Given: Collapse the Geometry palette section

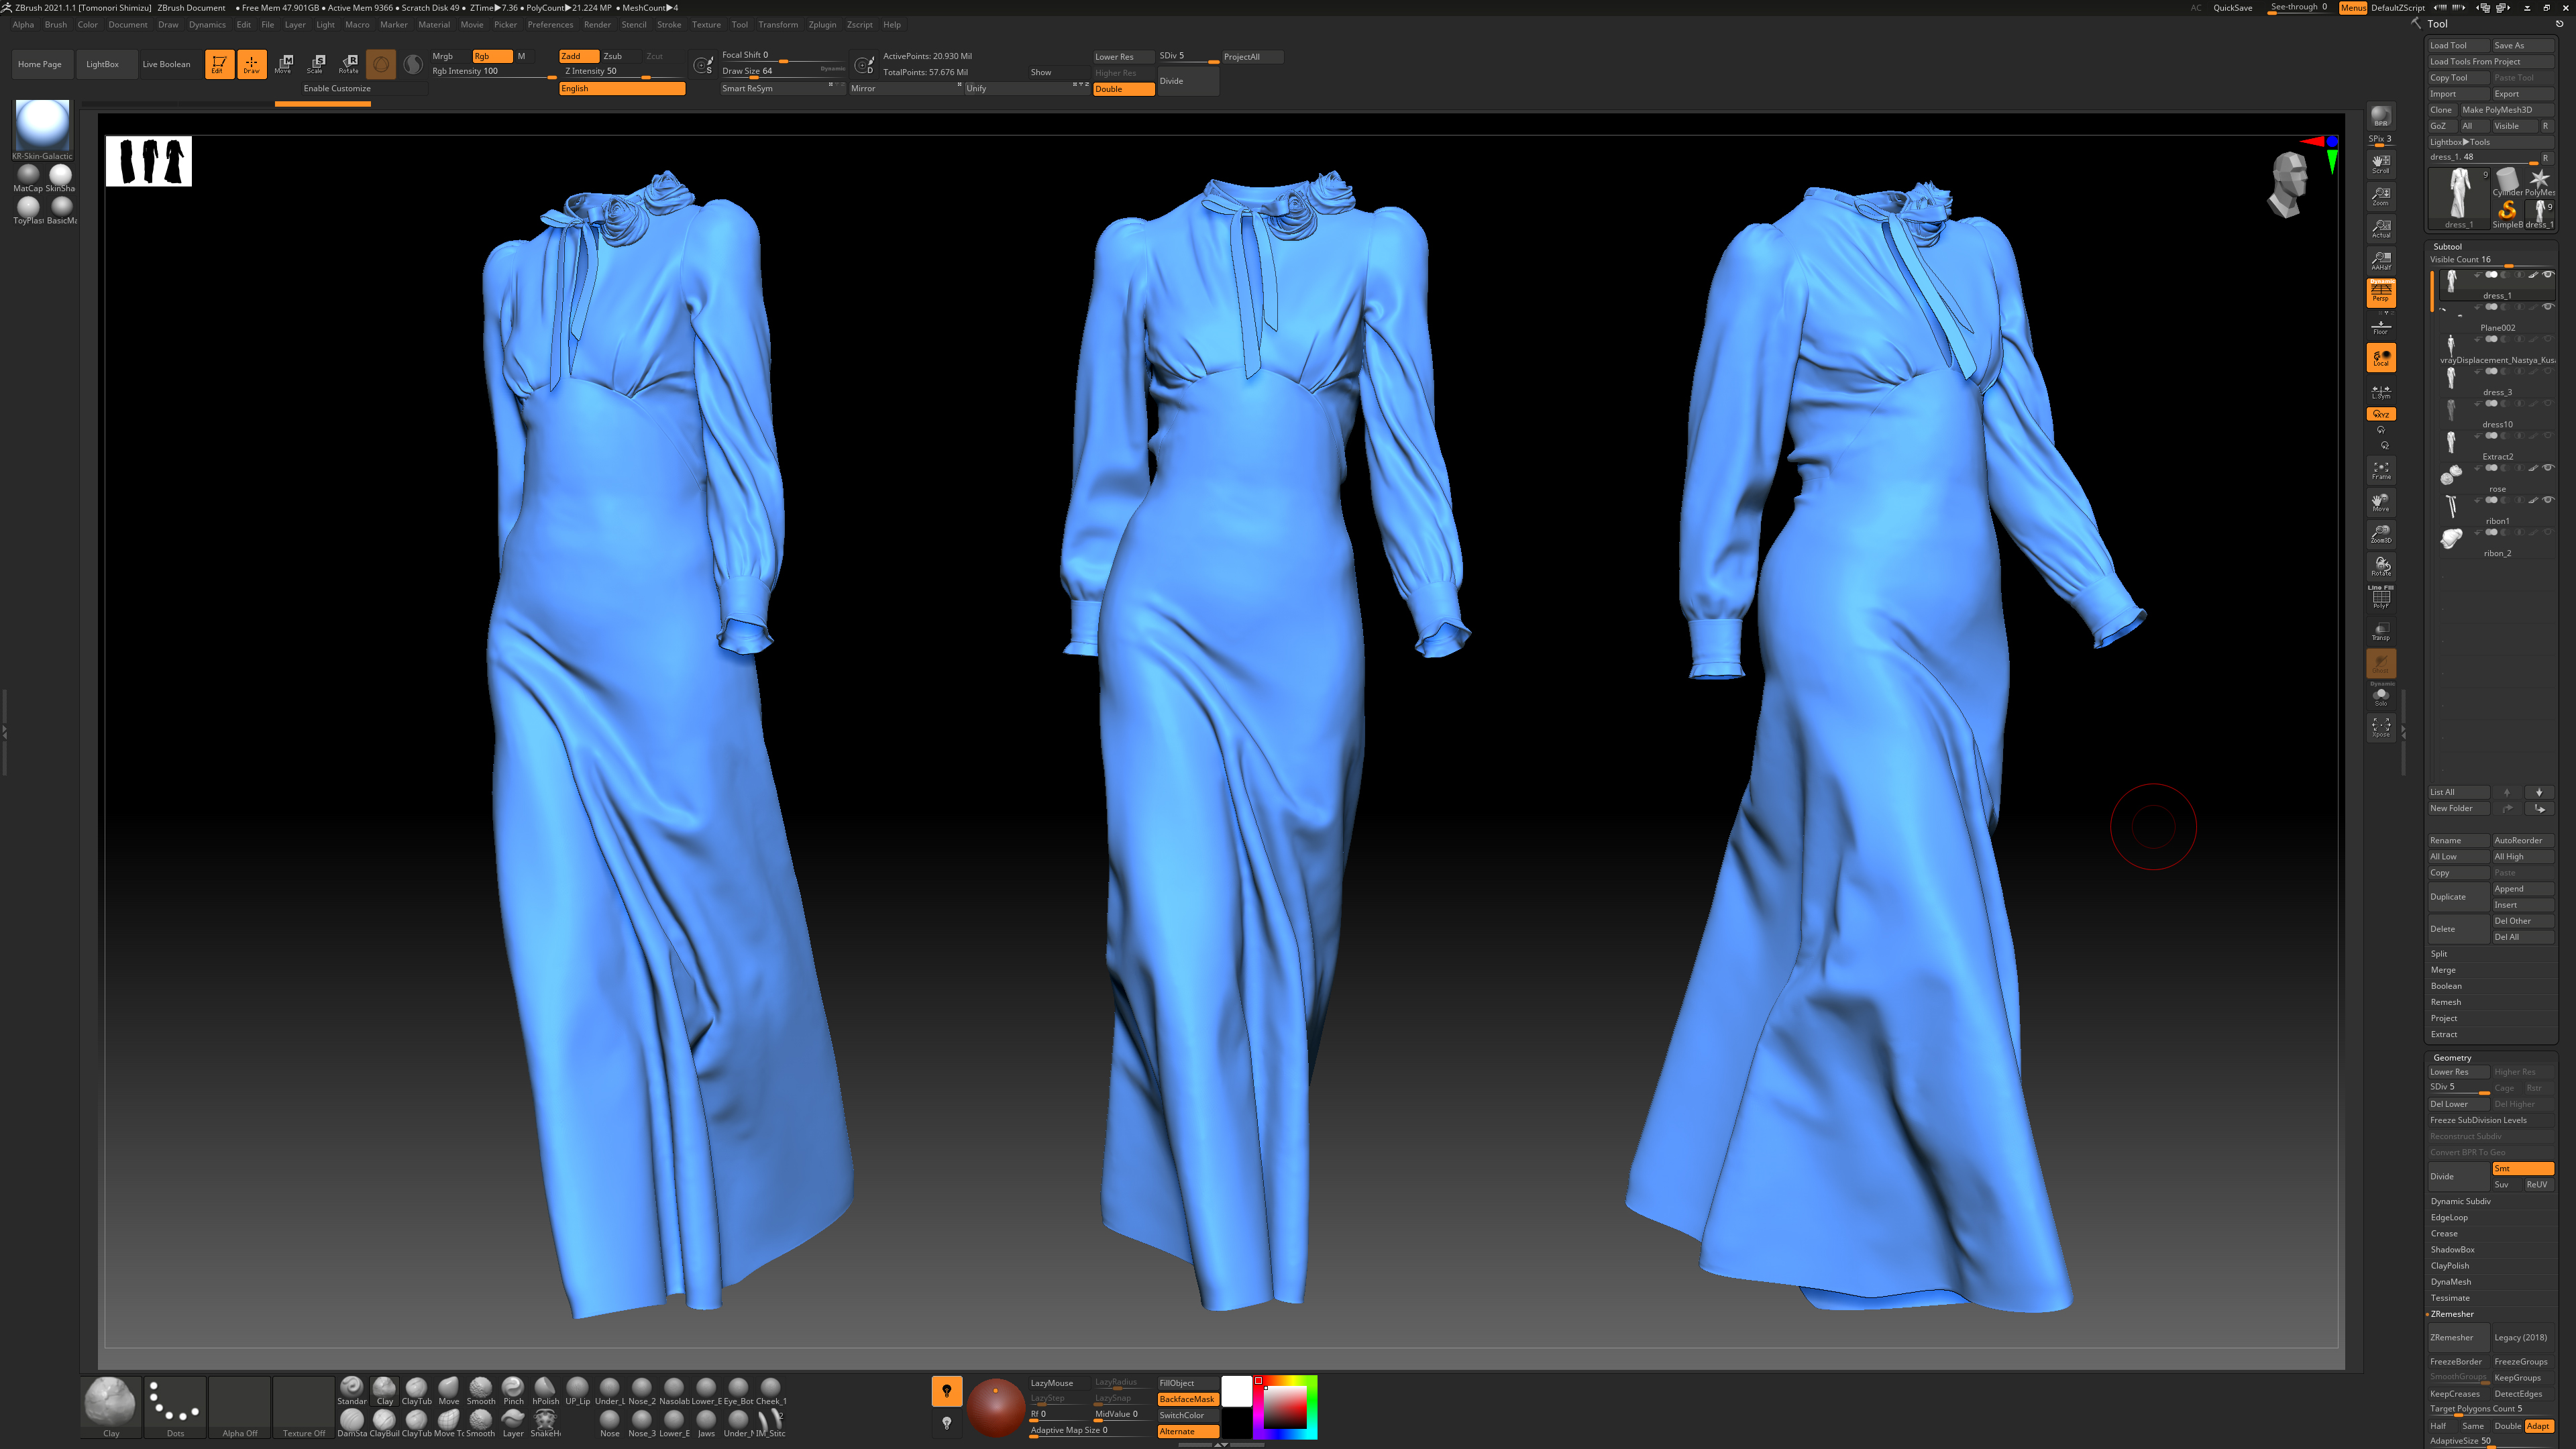Looking at the screenshot, I should (2452, 1057).
